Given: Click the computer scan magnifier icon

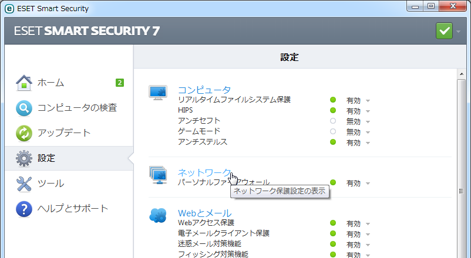Looking at the screenshot, I should 23,108.
